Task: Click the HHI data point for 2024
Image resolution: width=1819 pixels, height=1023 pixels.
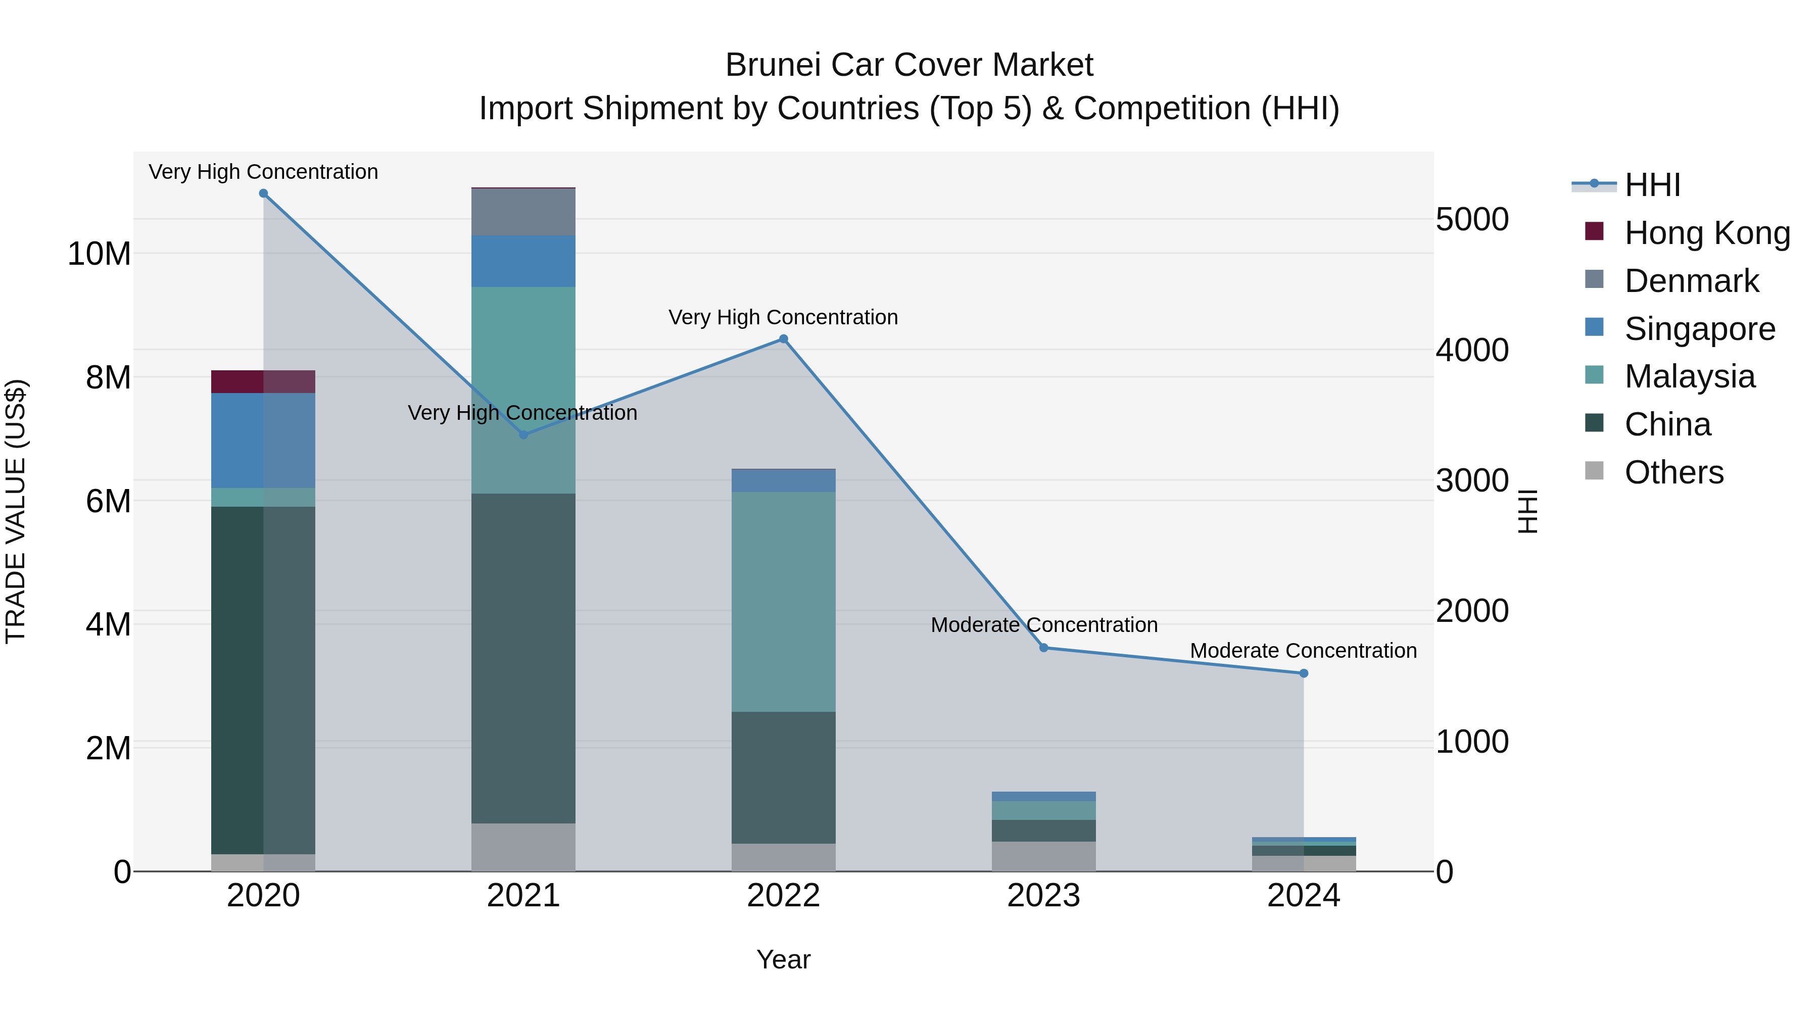Action: tap(1304, 673)
